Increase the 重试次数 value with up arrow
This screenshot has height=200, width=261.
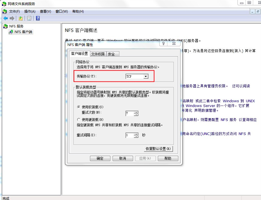pyautogui.click(x=136, y=112)
